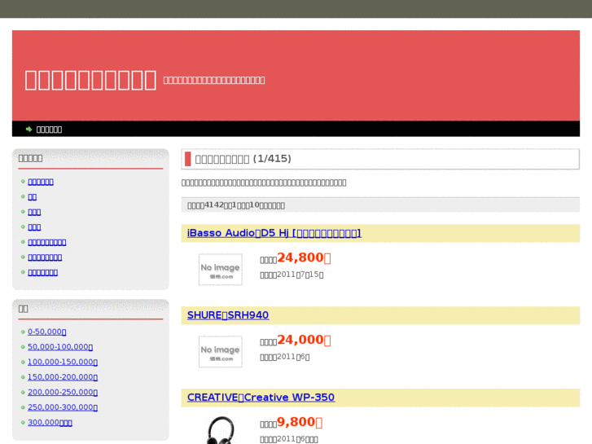Click the large site title in red banner
Image resolution: width=592 pixels, height=444 pixels.
(90, 80)
